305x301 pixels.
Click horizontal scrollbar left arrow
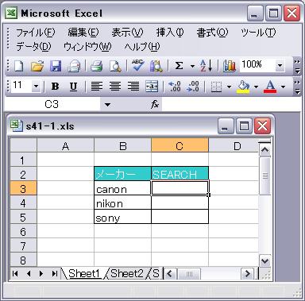170,273
